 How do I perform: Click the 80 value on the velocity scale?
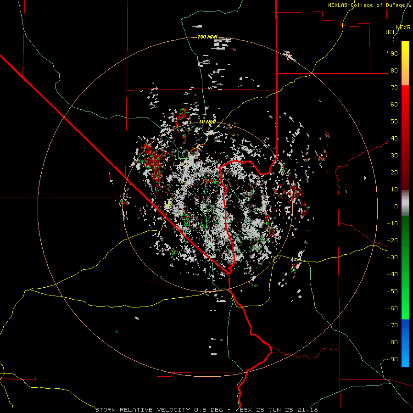[x=394, y=71]
